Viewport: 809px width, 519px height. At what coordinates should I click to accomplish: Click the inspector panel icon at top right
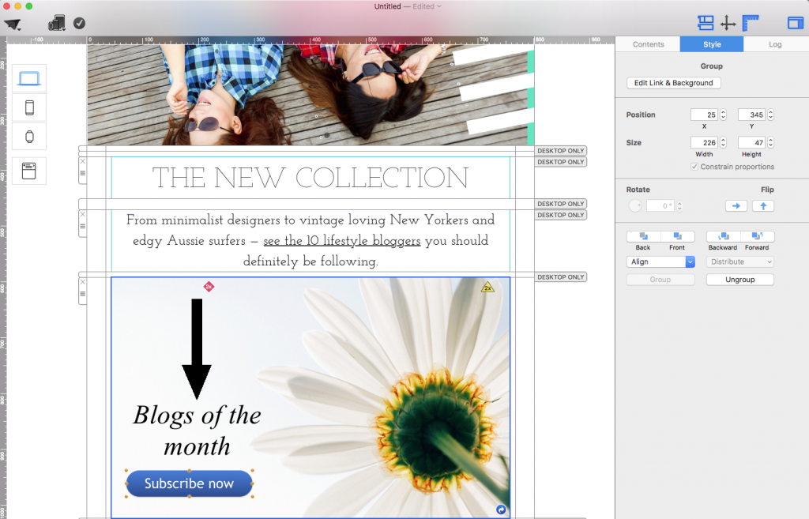coord(795,23)
